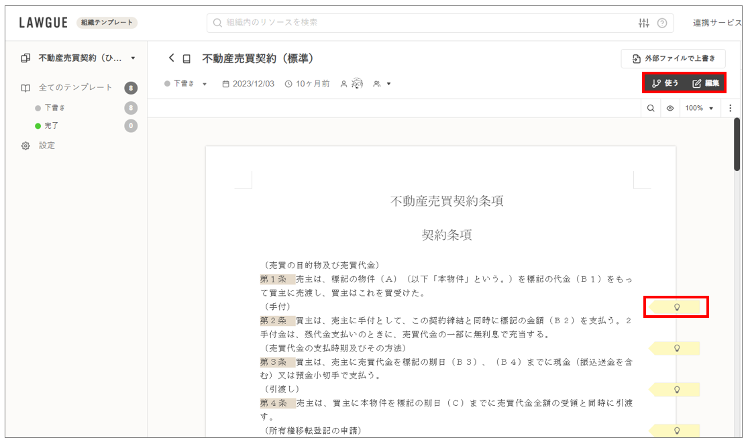Screen dimensions: 748x446
Task: Click the back arrow beside the document title
Action: click(172, 58)
